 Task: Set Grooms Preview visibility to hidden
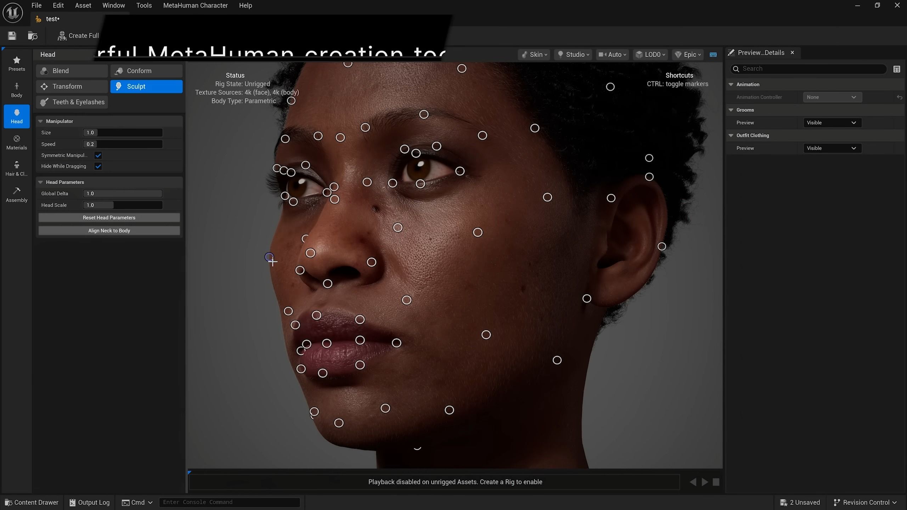tap(832, 123)
